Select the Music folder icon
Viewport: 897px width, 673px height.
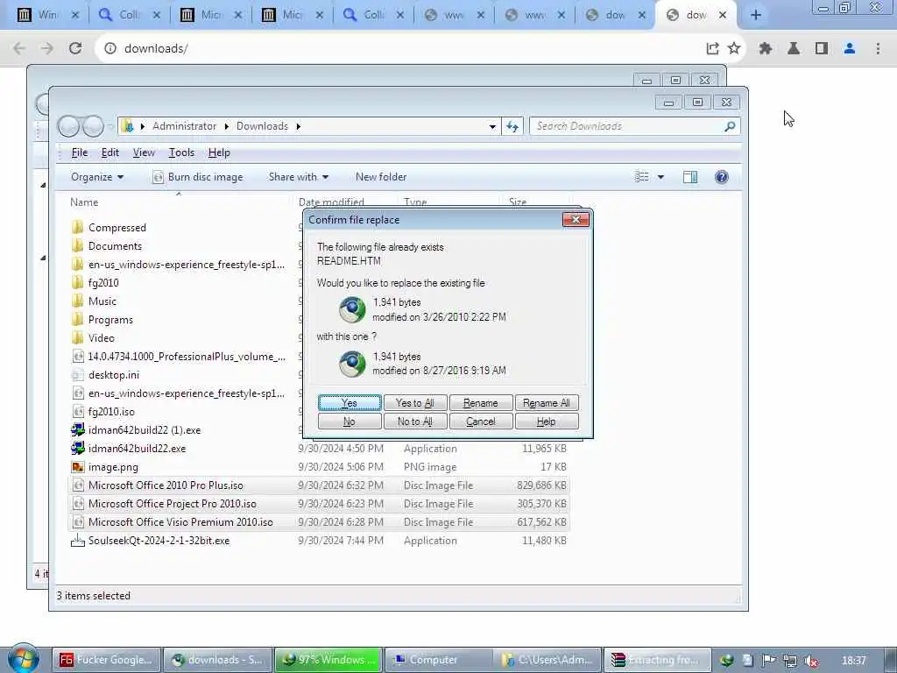[78, 301]
